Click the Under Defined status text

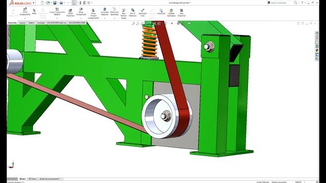click(263, 182)
